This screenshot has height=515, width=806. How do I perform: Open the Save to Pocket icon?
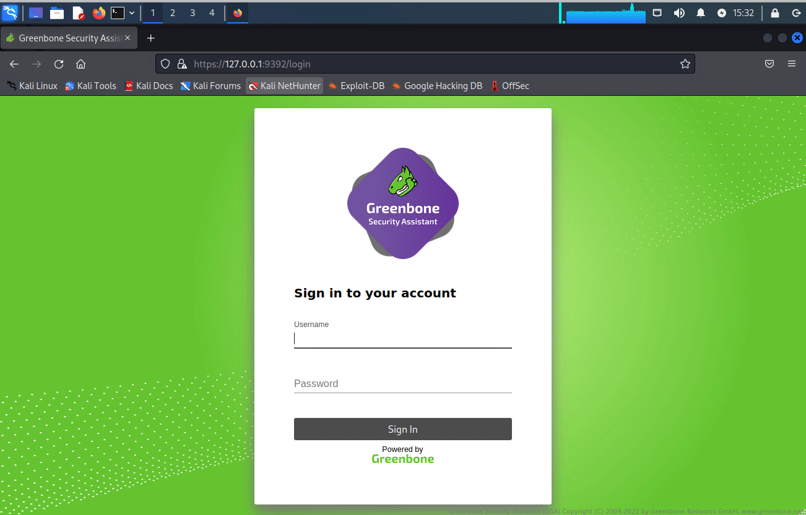coord(769,64)
